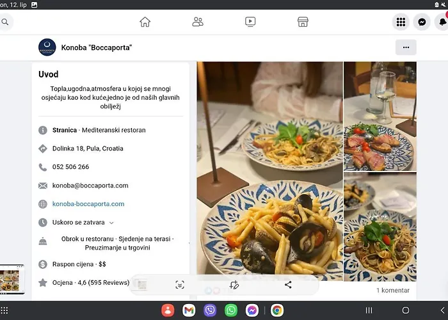Launch WhatsApp from the taskbar
Image resolution: width=448 pixels, height=320 pixels.
click(231, 310)
